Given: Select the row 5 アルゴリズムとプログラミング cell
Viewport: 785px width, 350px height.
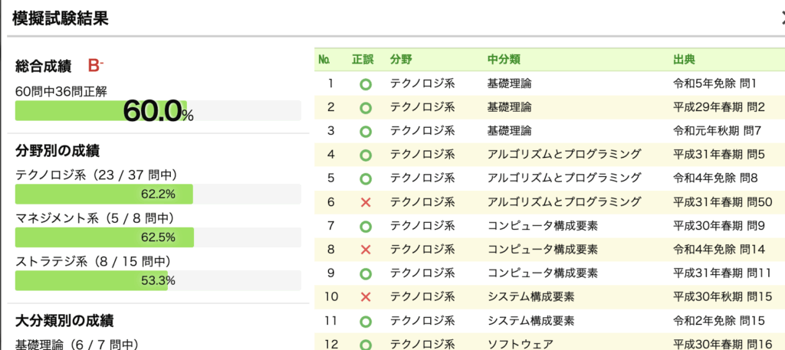Looking at the screenshot, I should (563, 178).
